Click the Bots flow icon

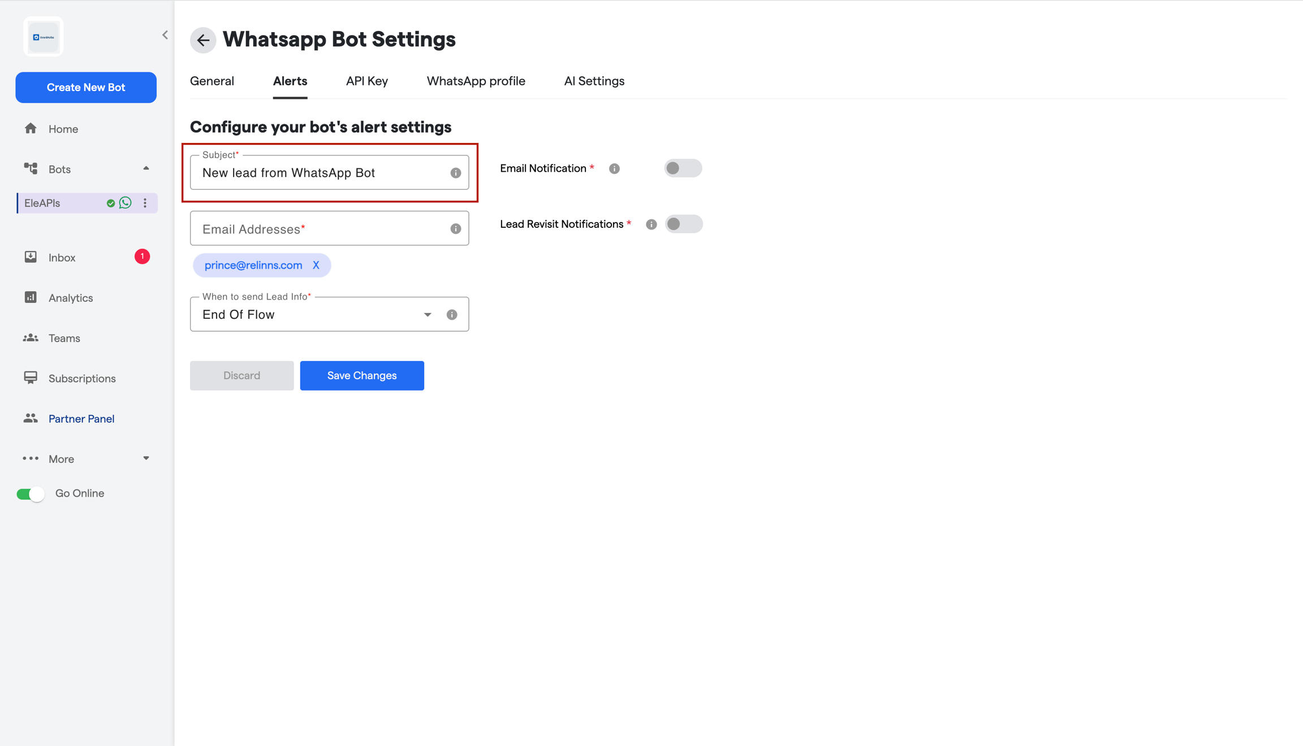[x=31, y=168]
